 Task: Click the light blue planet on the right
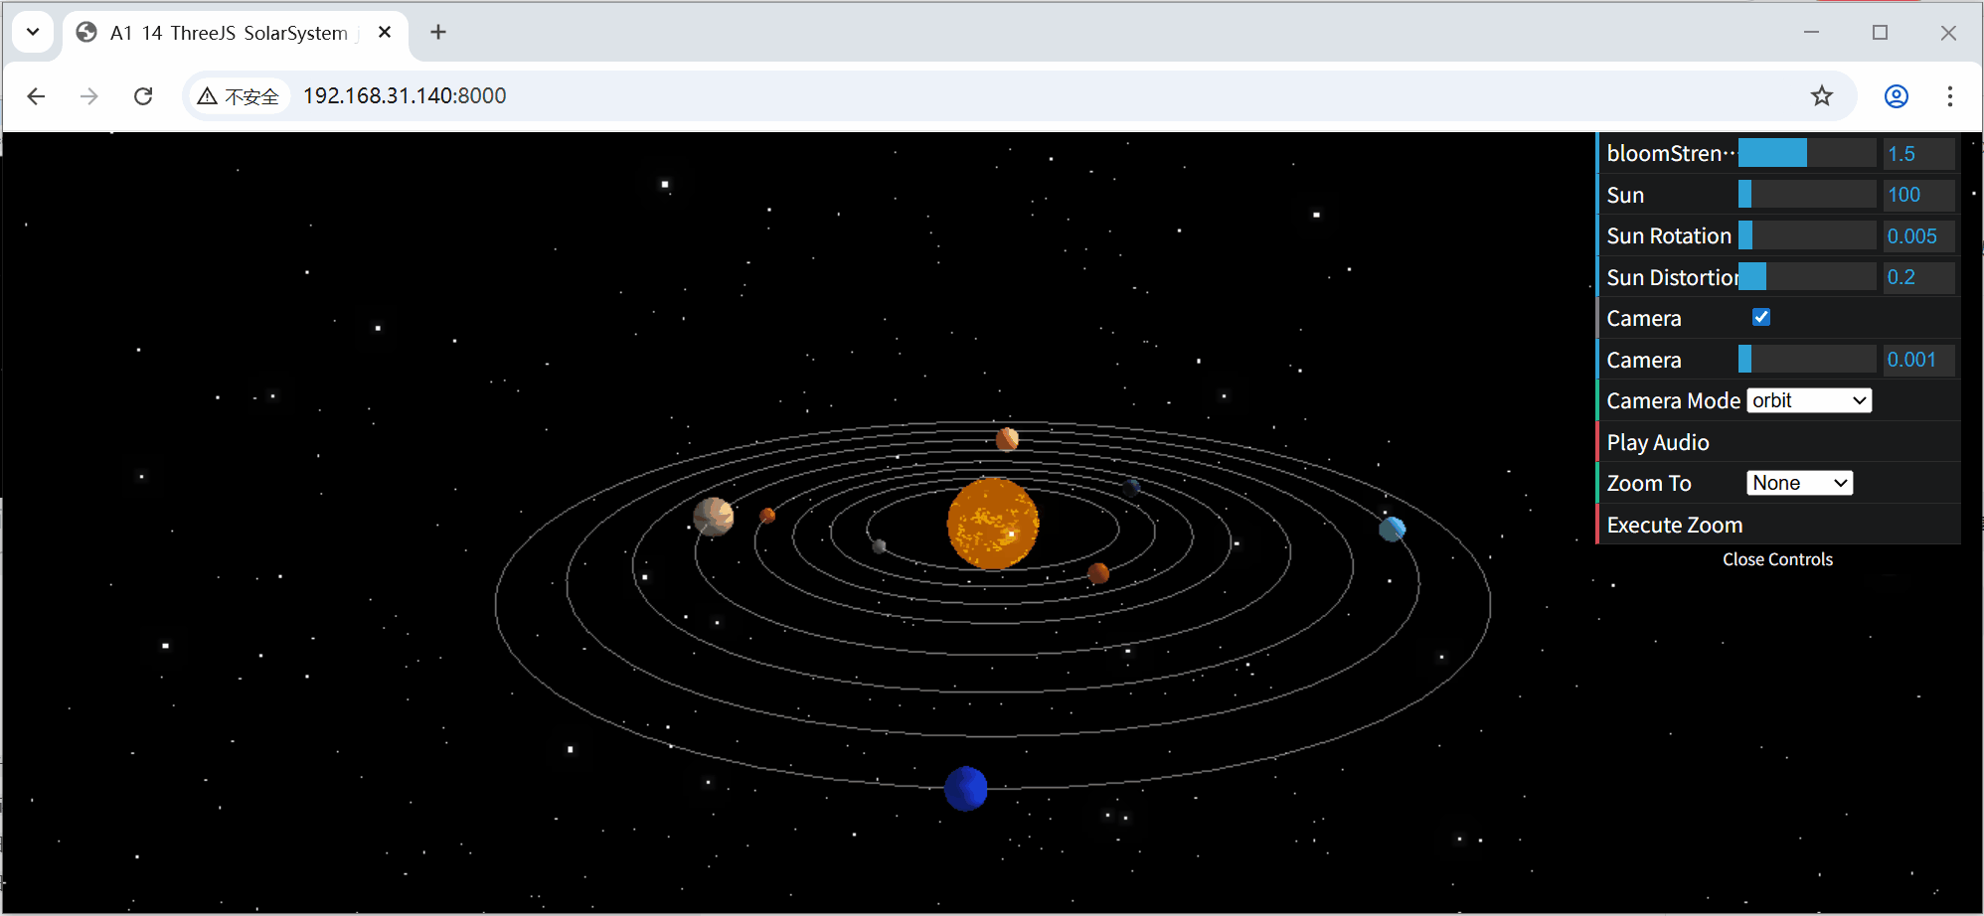pos(1392,530)
